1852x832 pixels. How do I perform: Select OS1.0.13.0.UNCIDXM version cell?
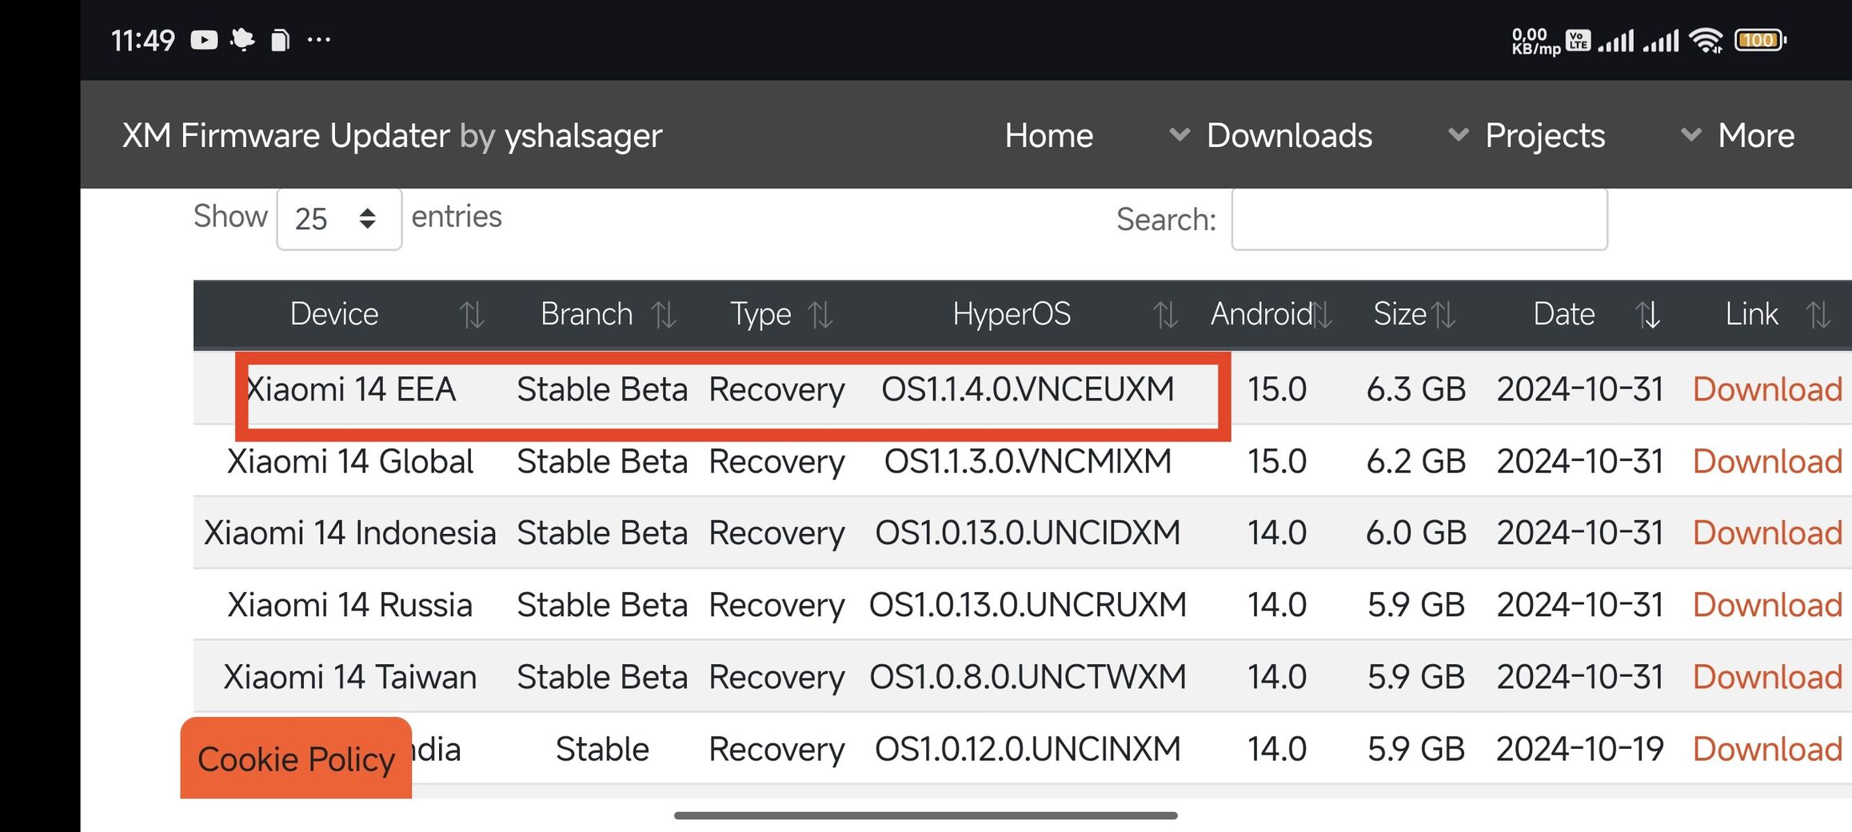click(x=1028, y=532)
